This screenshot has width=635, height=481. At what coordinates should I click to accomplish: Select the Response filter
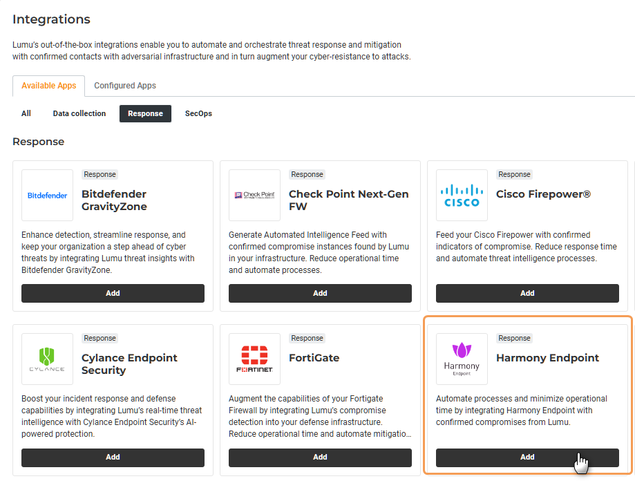pos(145,113)
